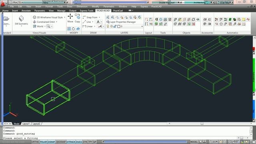Open the Home ribbon tab
256x144 pixels.
5,11
